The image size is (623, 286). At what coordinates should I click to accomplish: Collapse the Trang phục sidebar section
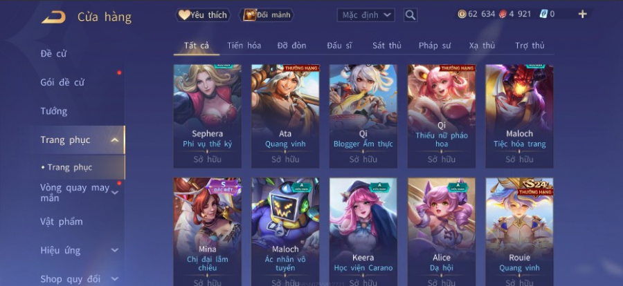point(114,140)
